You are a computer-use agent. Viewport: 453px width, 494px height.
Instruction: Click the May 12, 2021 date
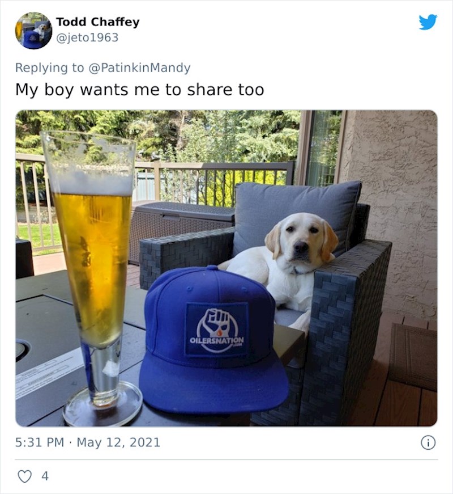point(118,442)
